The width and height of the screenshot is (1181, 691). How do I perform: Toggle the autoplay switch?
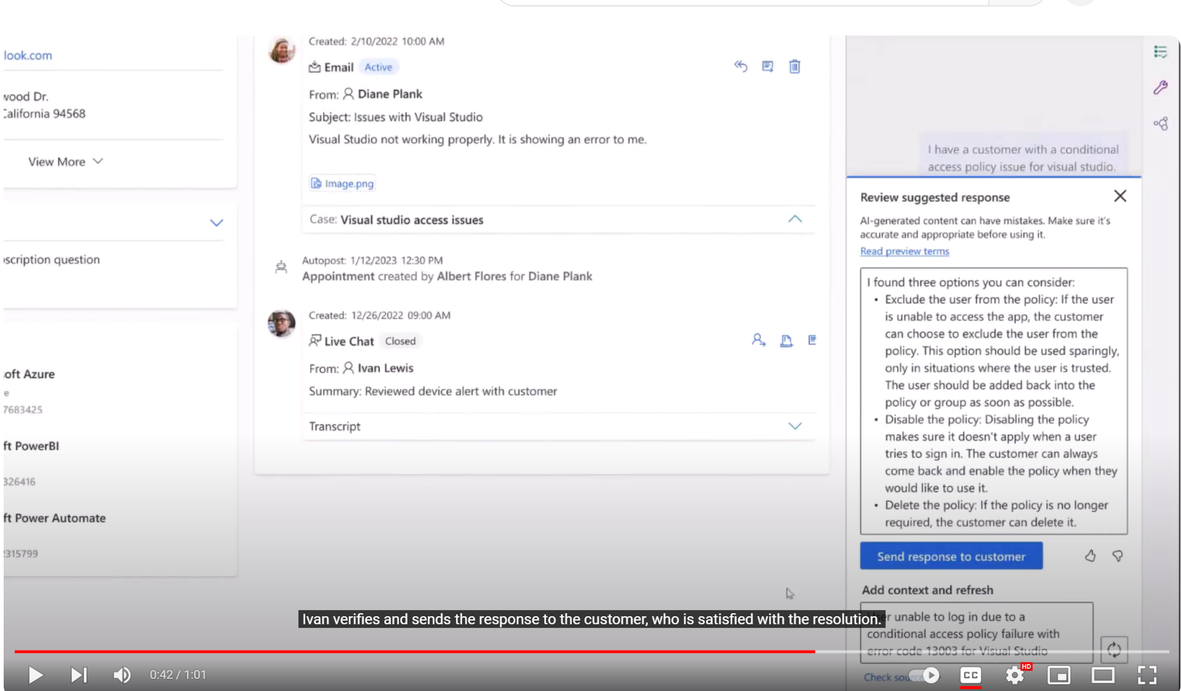(926, 676)
